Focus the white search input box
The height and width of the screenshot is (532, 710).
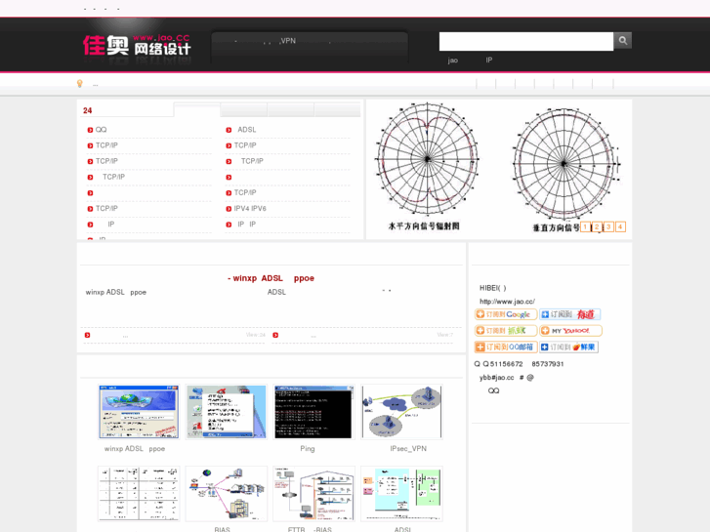point(526,41)
